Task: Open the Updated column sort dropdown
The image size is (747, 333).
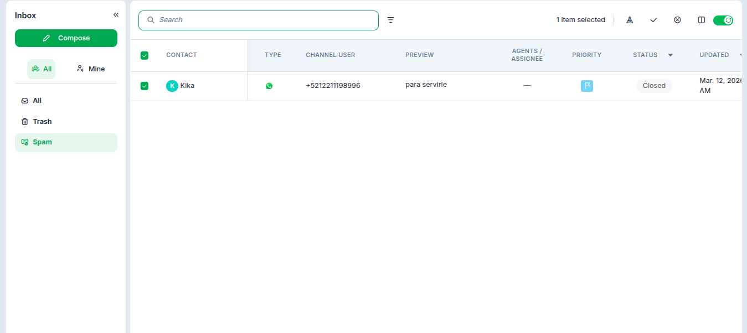Action: click(x=740, y=55)
